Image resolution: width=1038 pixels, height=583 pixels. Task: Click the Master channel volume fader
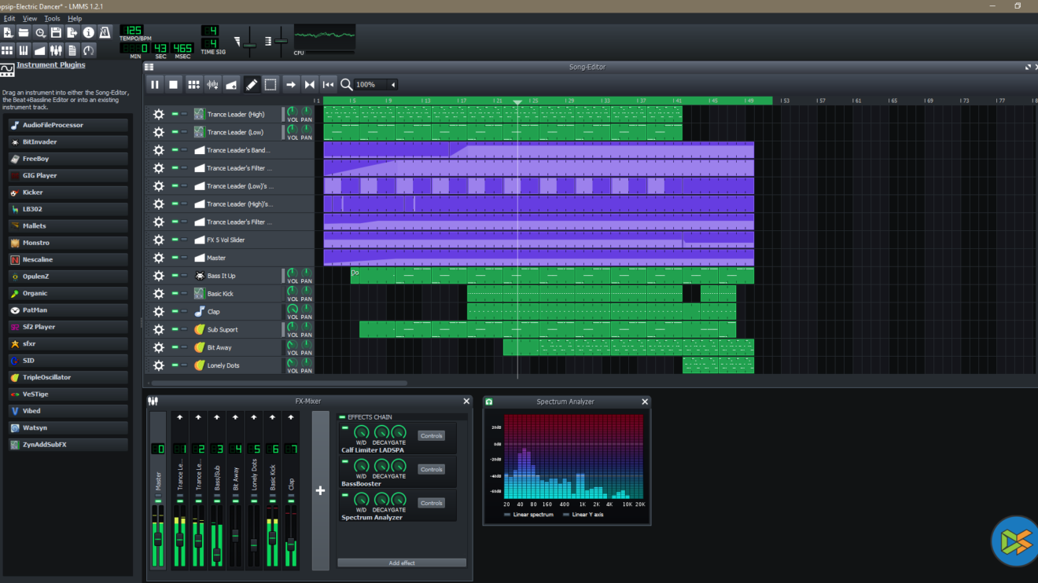pyautogui.click(x=158, y=540)
